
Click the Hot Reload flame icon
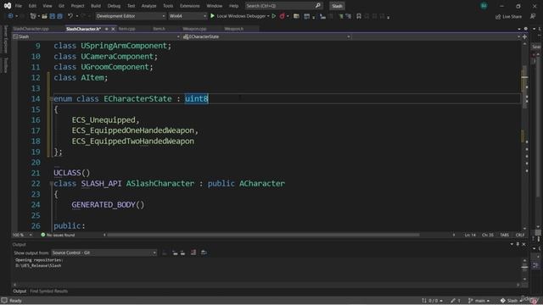(x=283, y=16)
